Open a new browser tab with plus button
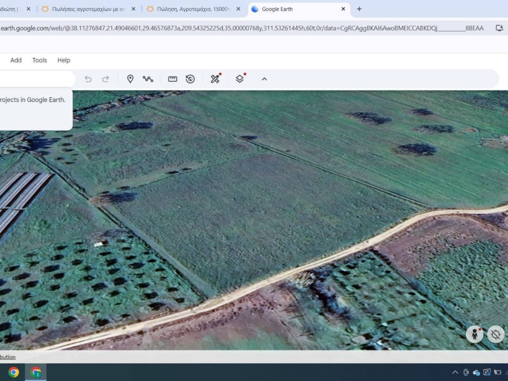This screenshot has height=381, width=508. tap(359, 9)
